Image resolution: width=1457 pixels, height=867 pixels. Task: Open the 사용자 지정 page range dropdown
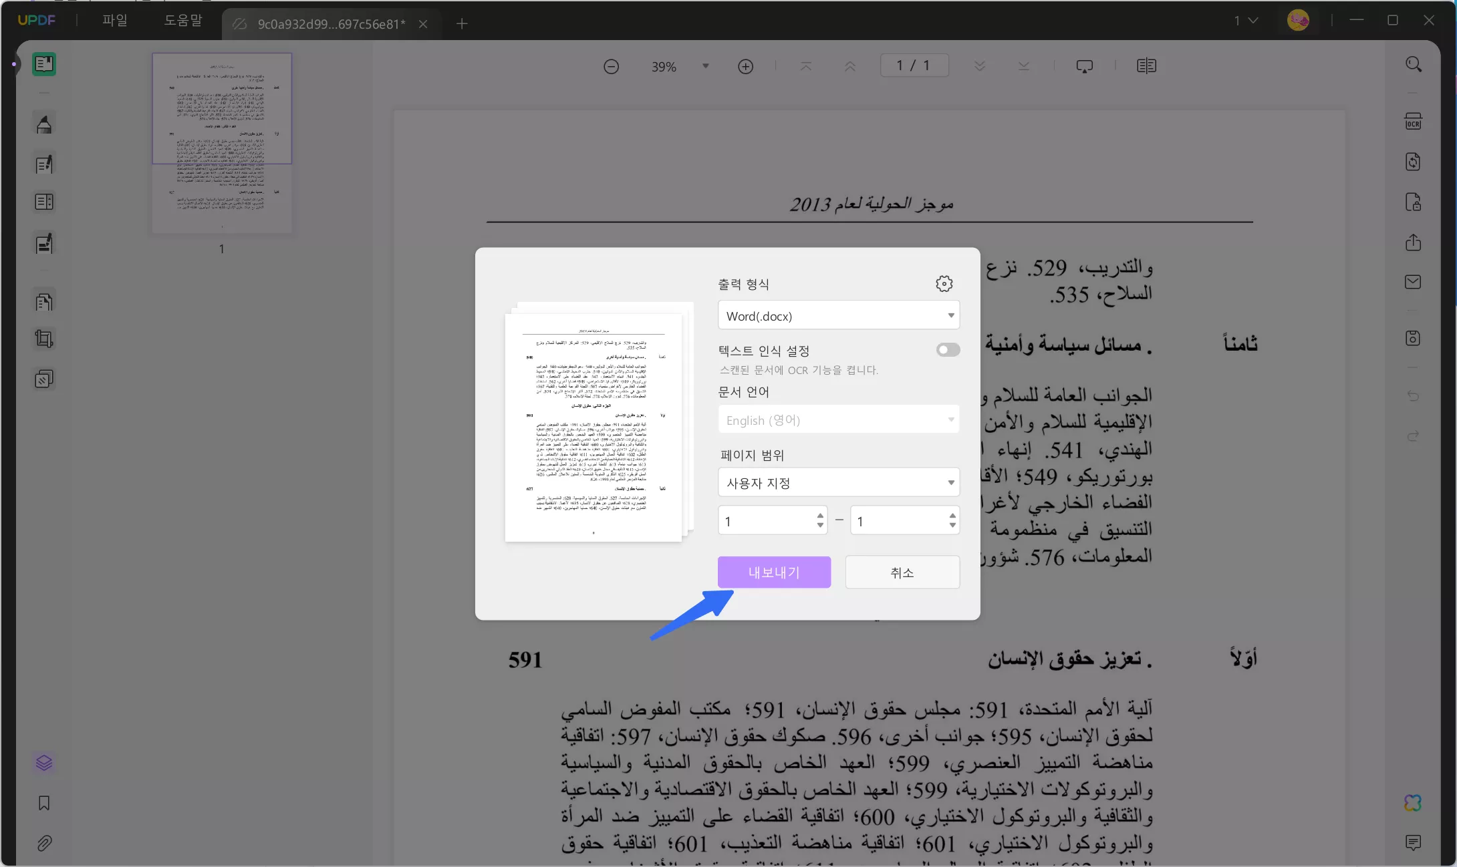[839, 482]
